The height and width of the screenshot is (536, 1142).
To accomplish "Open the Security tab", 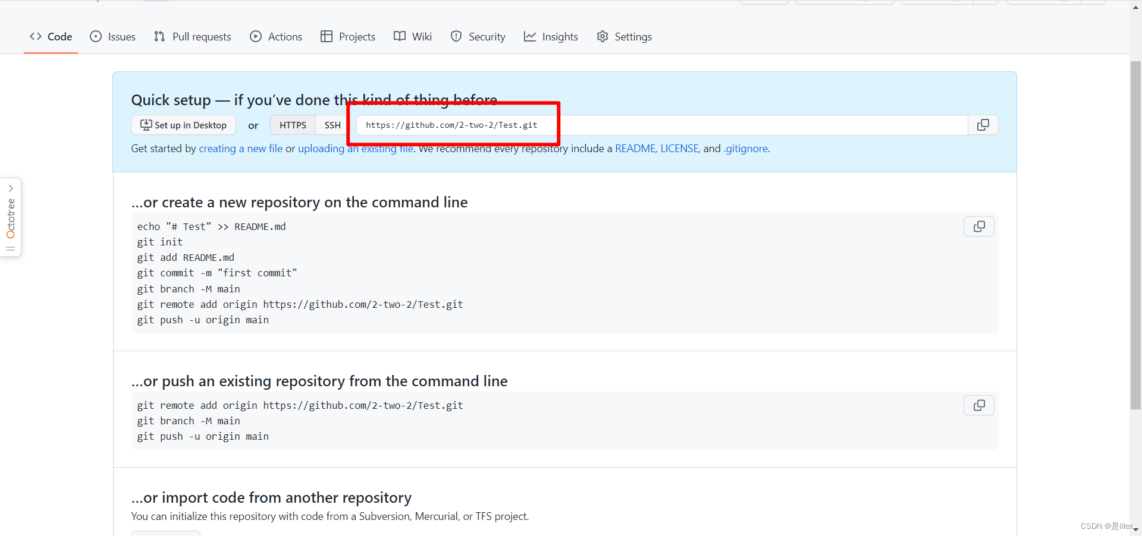I will click(478, 36).
